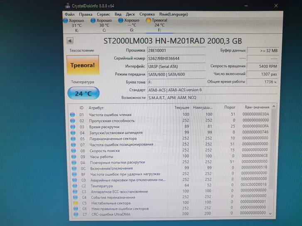The height and width of the screenshot is (226, 302).
Task: Click blue status dot for attribute 01
Action: [73, 115]
